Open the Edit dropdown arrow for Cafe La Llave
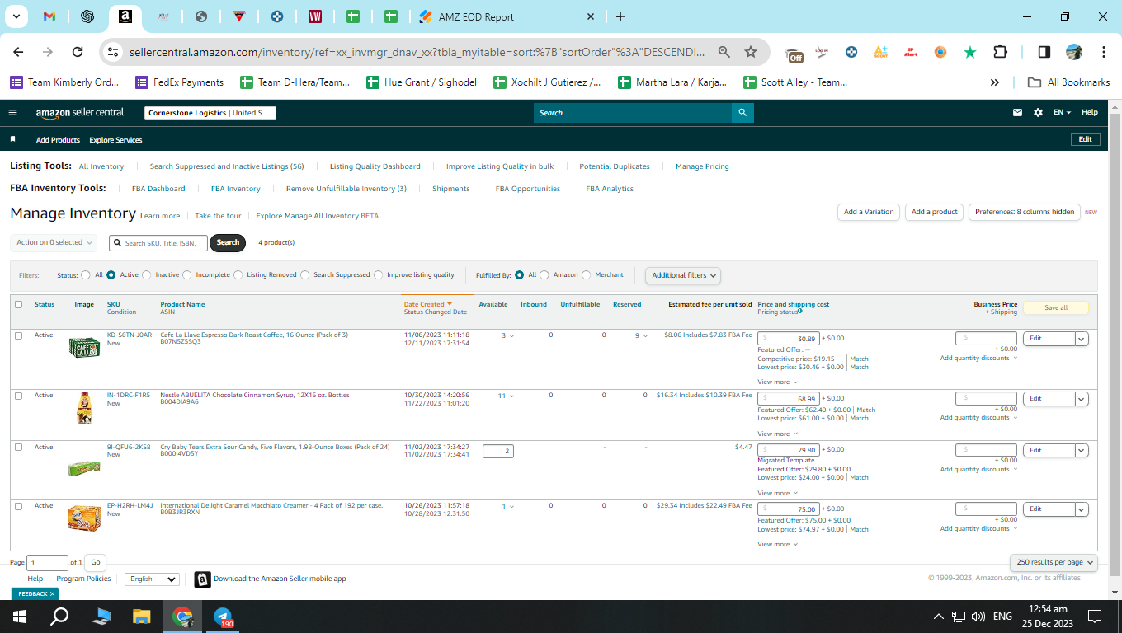 point(1082,339)
